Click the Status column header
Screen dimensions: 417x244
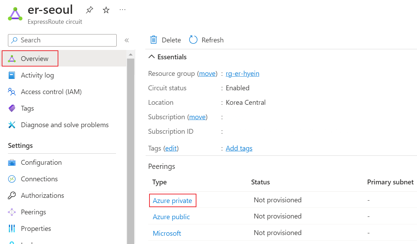click(x=260, y=182)
